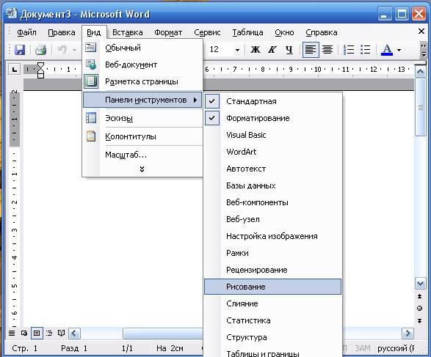The image size is (431, 357).
Task: Open the Таблица menu
Action: pyautogui.click(x=247, y=32)
